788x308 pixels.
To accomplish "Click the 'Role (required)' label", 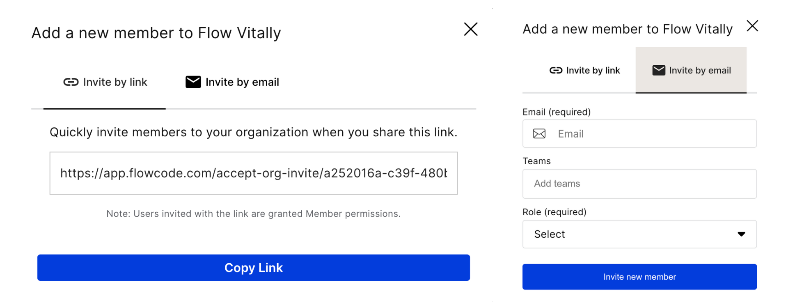I will [554, 212].
